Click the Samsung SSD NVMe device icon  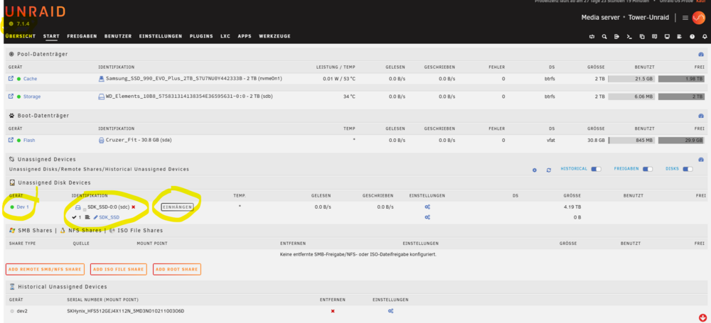pos(102,78)
